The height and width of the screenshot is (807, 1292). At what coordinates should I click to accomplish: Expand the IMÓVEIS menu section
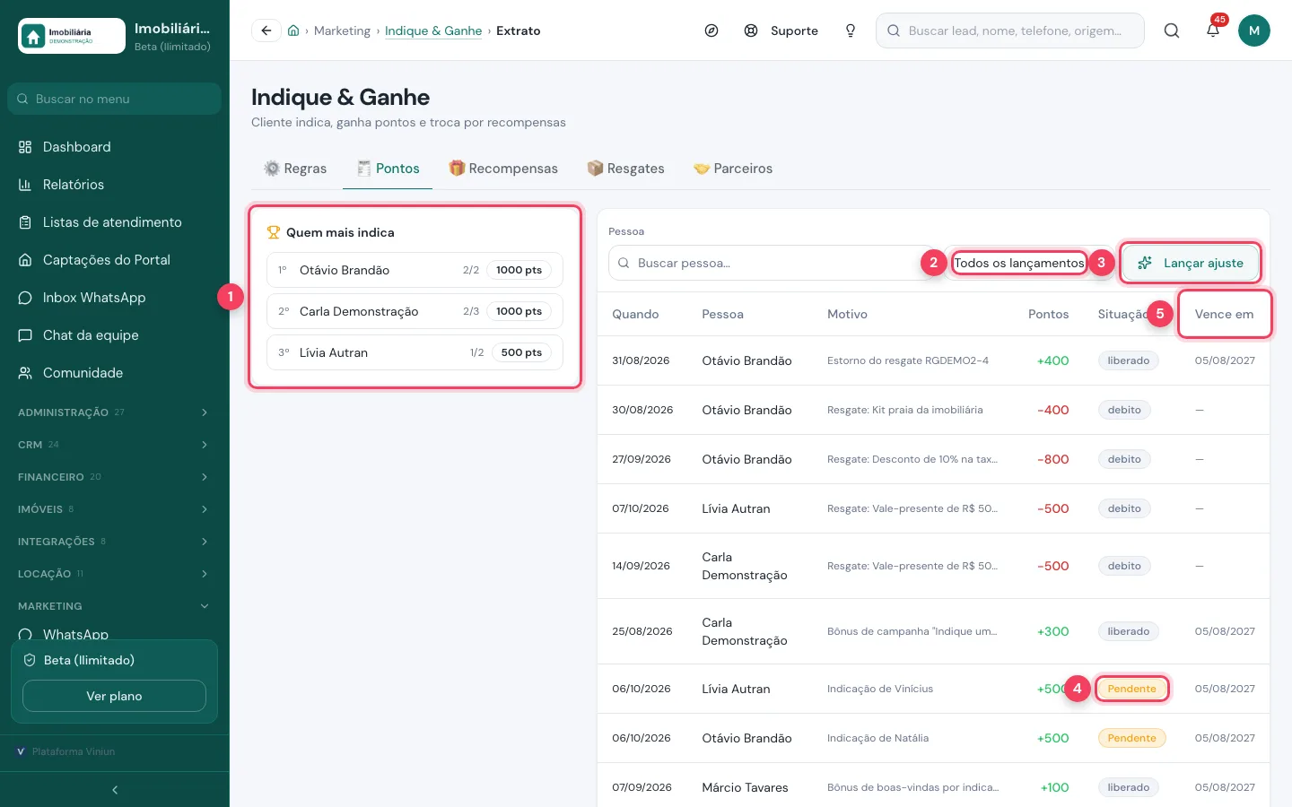pos(115,509)
